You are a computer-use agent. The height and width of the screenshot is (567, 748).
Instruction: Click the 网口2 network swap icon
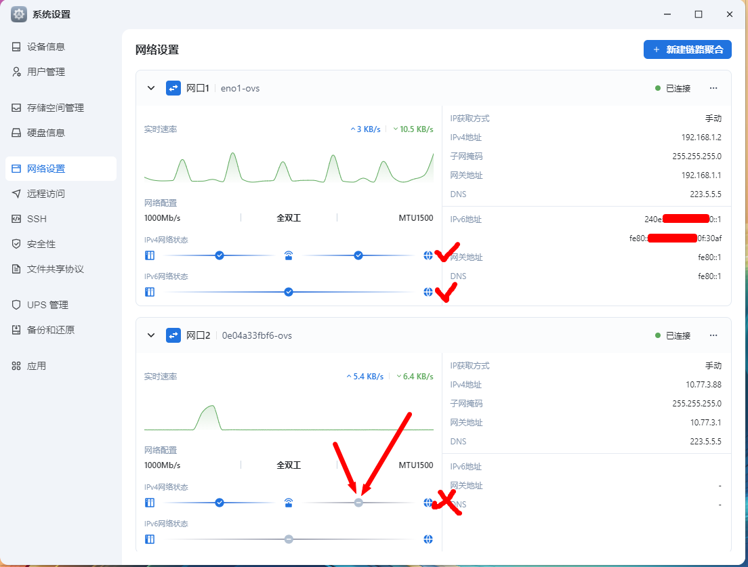(x=173, y=335)
